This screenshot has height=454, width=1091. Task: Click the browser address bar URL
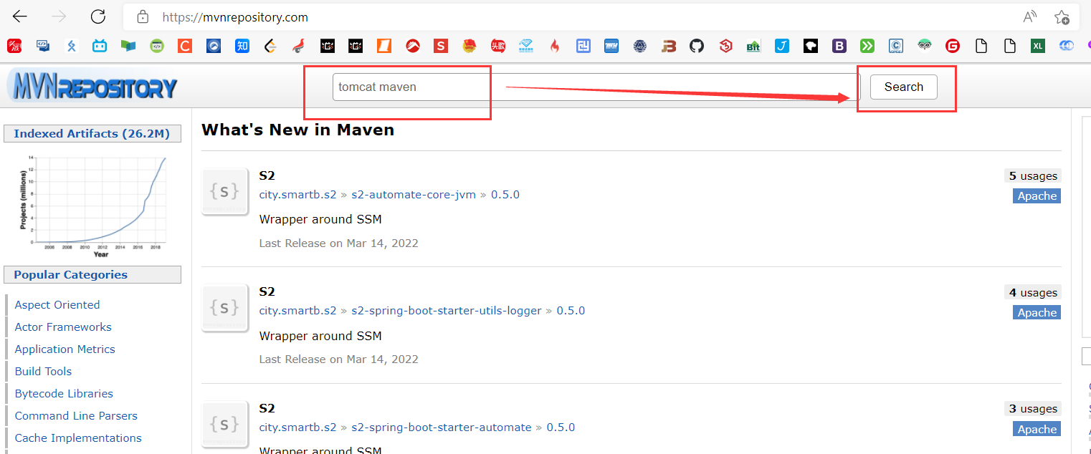(235, 16)
